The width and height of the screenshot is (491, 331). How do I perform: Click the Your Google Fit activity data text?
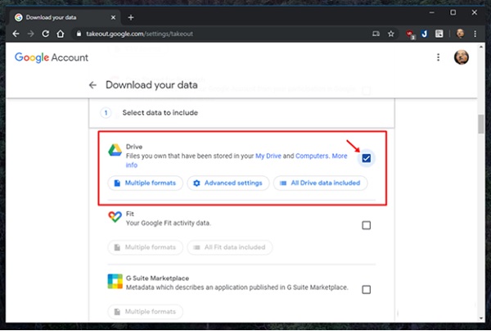point(169,223)
